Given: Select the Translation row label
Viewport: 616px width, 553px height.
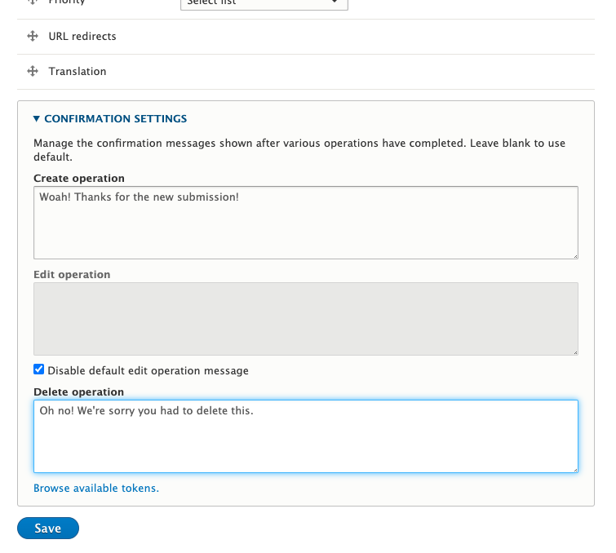Looking at the screenshot, I should 78,72.
